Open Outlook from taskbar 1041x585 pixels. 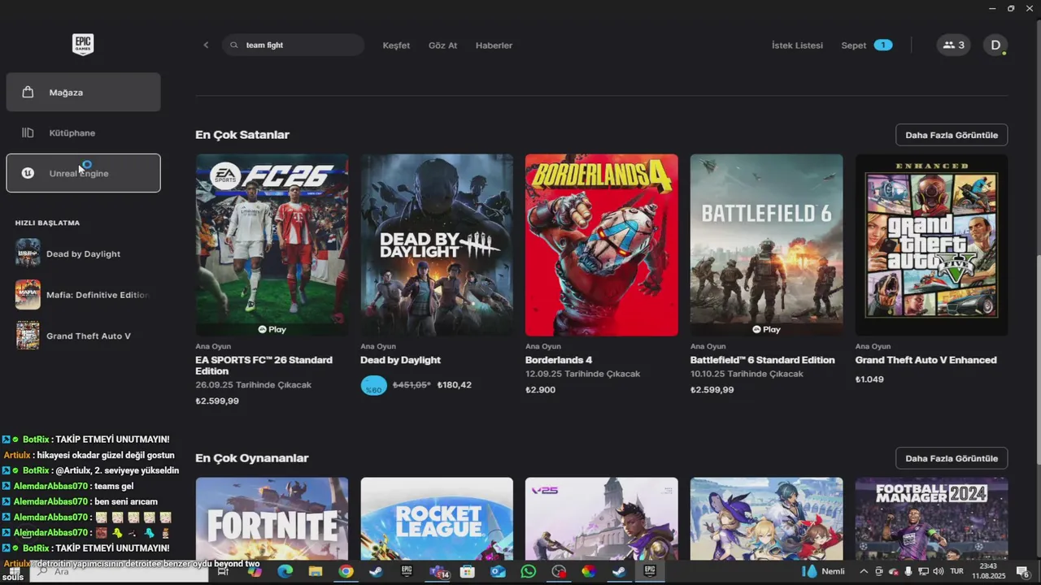tap(498, 571)
